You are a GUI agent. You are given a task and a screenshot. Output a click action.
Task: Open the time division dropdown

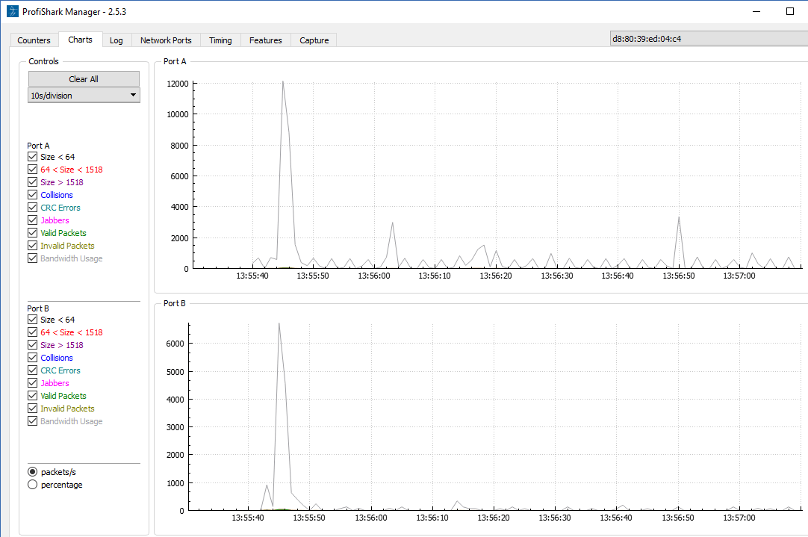(x=84, y=96)
